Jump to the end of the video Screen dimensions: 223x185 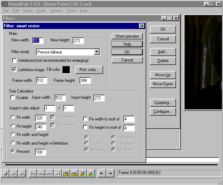[x=58, y=173]
